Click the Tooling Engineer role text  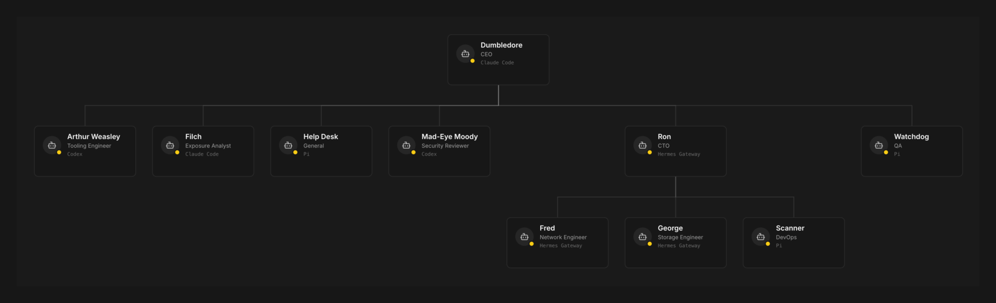click(x=89, y=146)
